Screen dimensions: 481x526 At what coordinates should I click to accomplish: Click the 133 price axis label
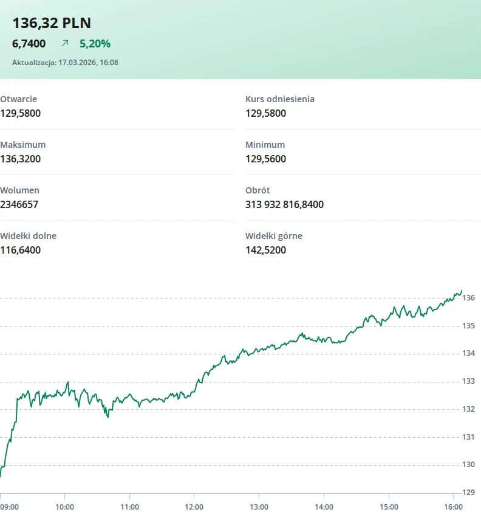(468, 381)
